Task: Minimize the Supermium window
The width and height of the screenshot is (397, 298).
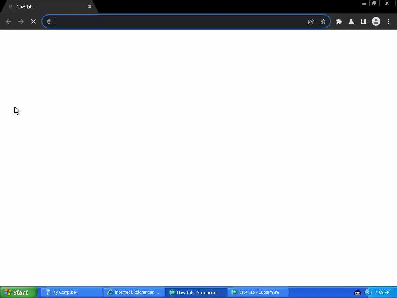Action: (364, 3)
